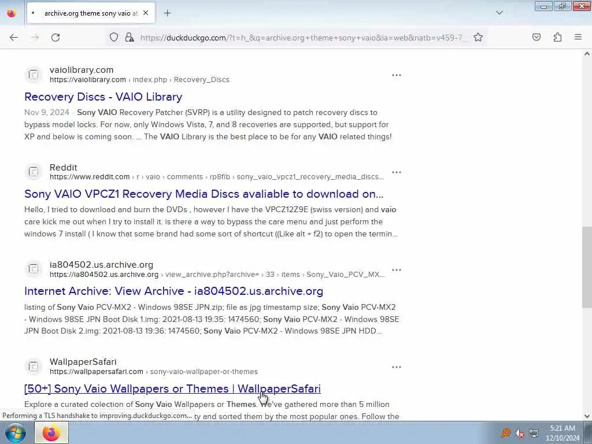The width and height of the screenshot is (592, 444).
Task: Open the extensions puzzle icon
Action: (x=557, y=37)
